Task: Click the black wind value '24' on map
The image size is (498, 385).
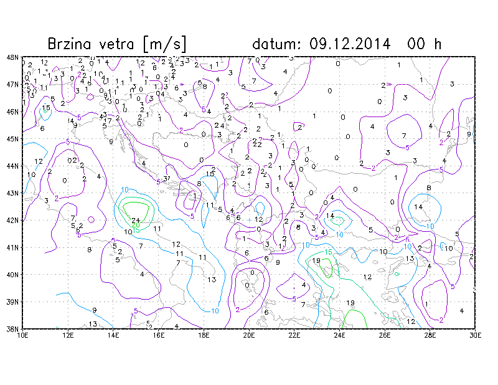Action: [136, 221]
